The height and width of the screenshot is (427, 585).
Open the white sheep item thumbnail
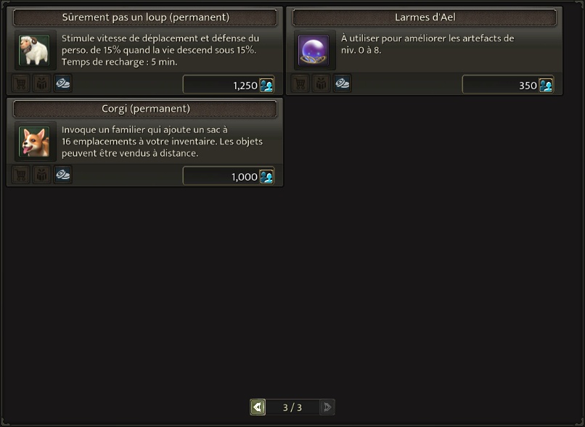[x=35, y=50]
